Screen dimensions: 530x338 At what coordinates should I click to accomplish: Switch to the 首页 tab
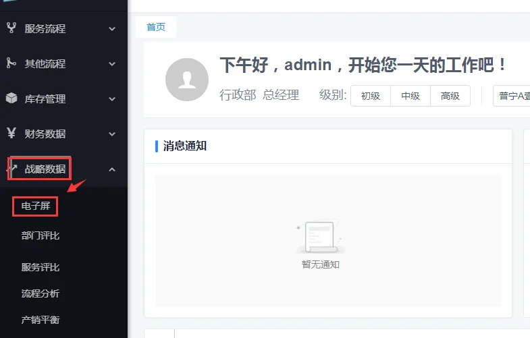pos(156,27)
